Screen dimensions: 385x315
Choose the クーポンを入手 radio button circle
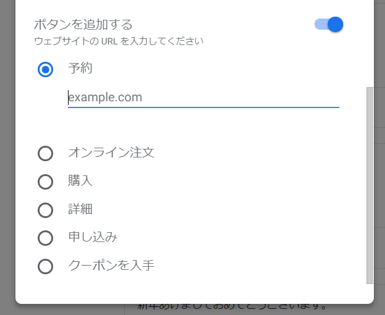45,266
